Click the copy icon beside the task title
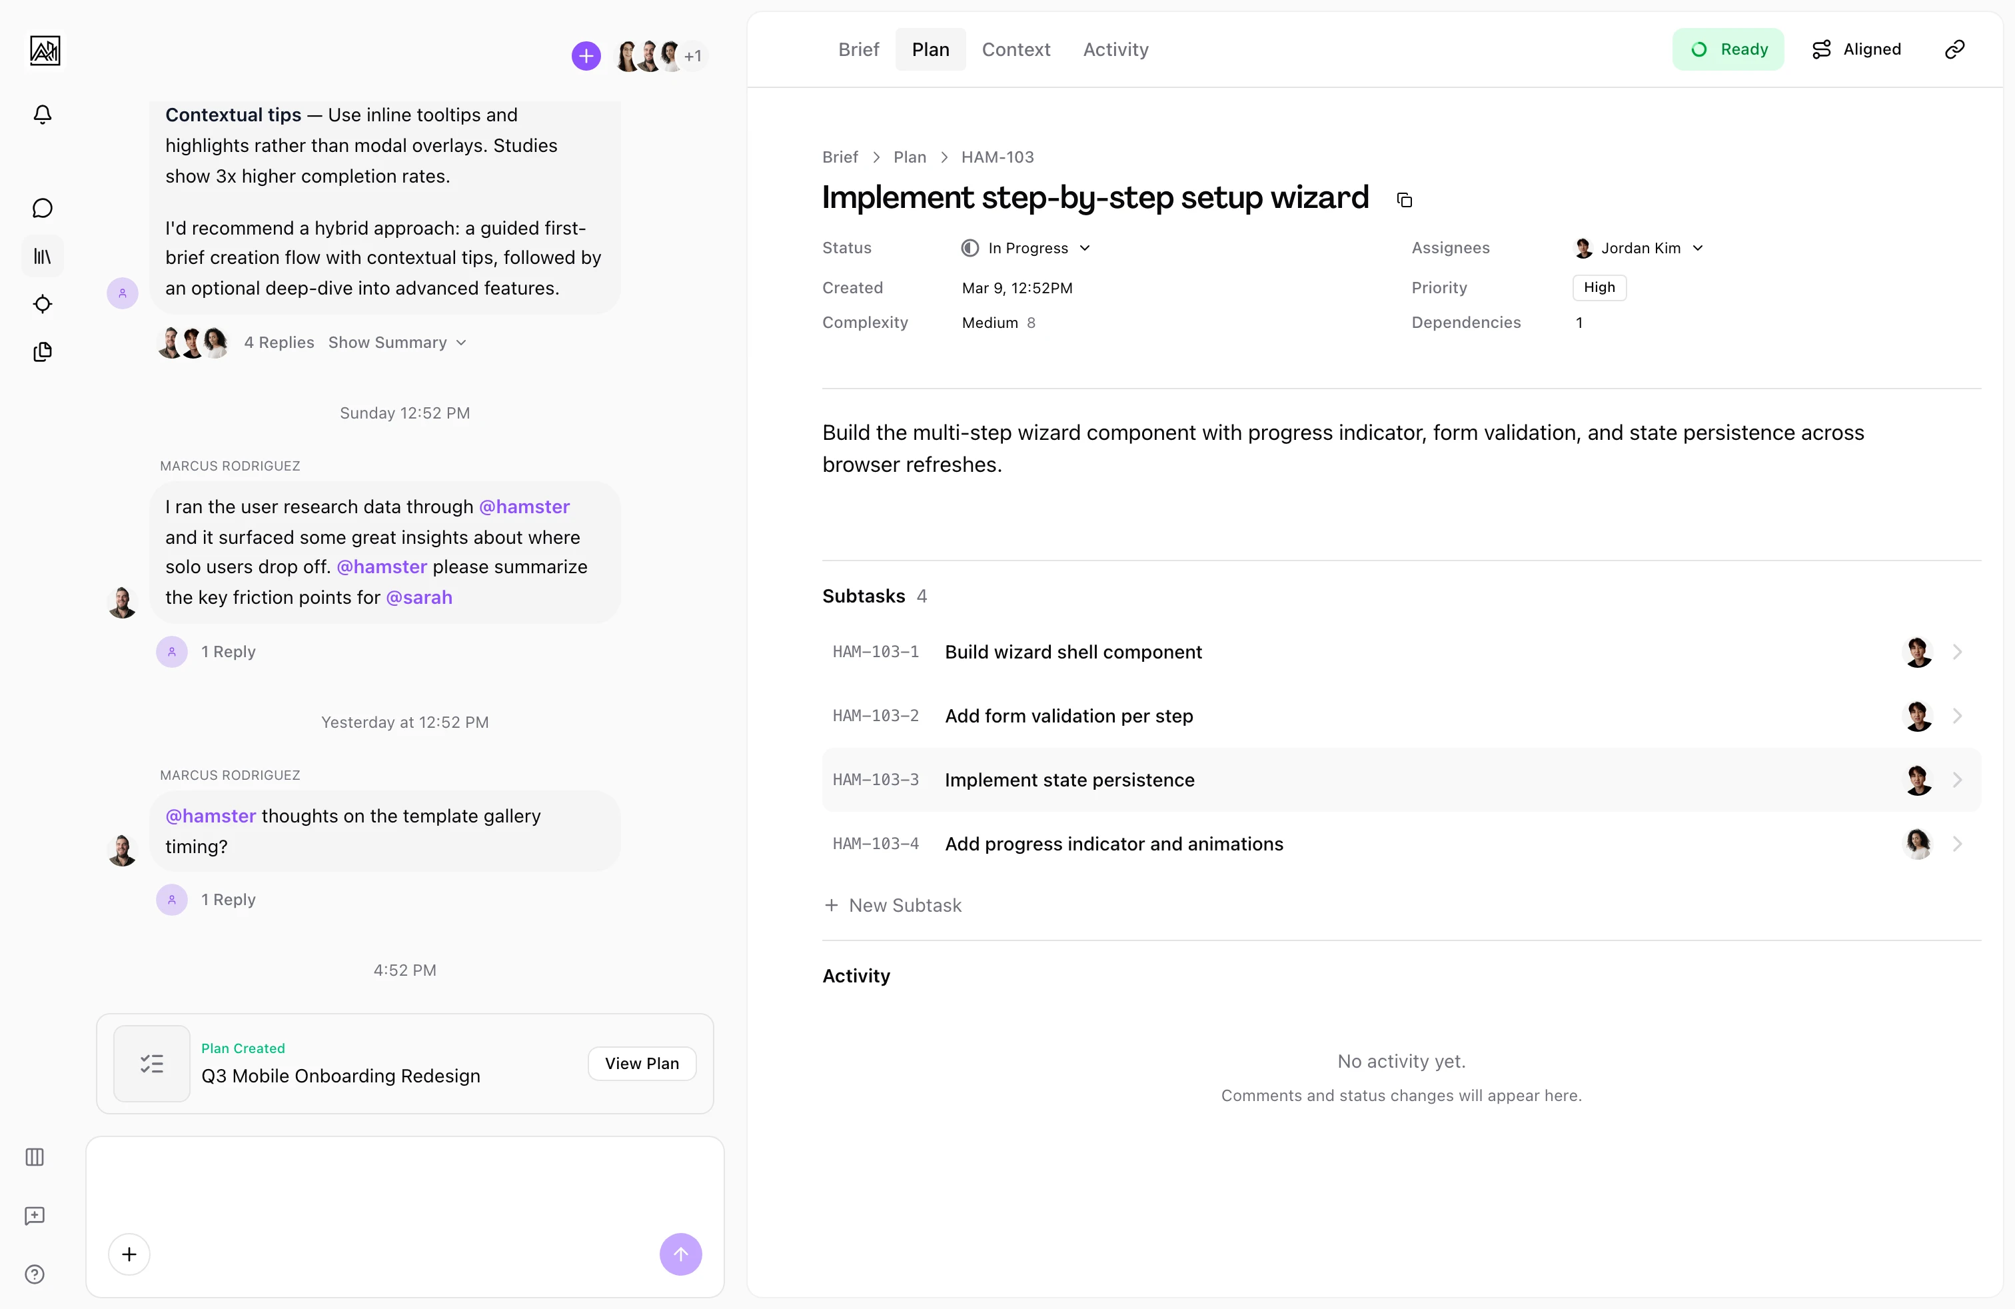This screenshot has width=2015, height=1309. (x=1405, y=200)
